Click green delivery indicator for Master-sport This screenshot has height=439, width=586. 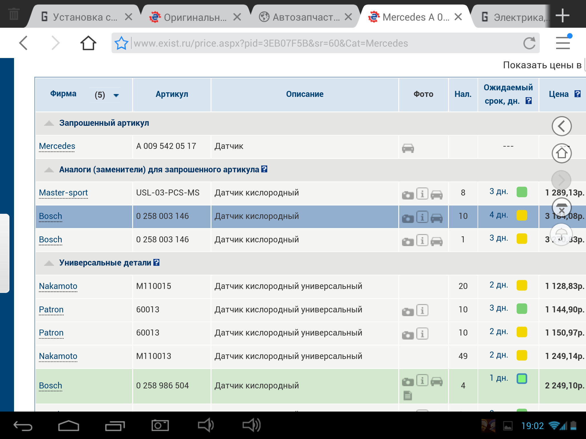point(522,192)
